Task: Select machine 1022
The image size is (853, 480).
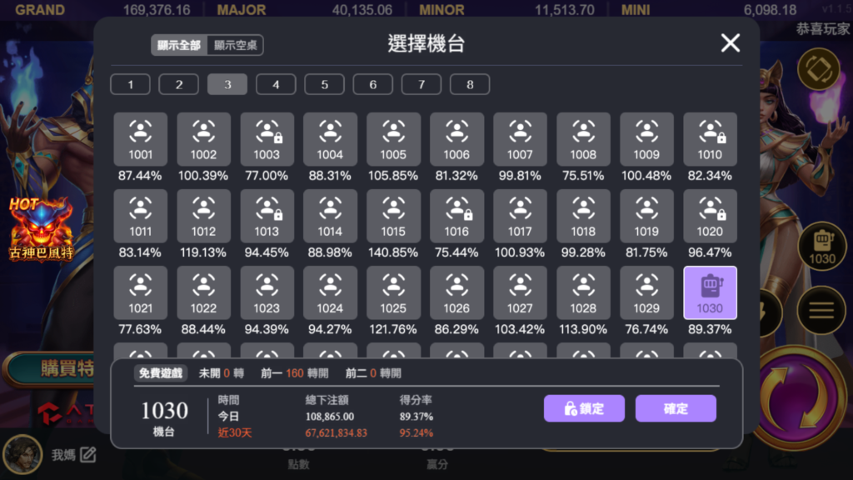Action: click(203, 292)
